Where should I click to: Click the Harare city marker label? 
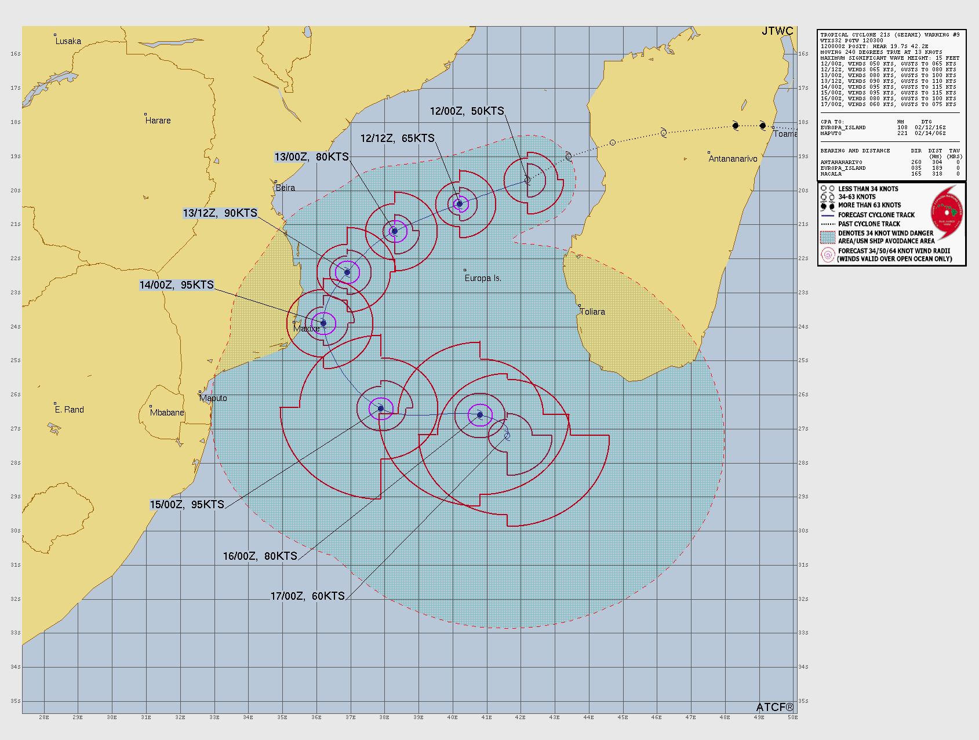(158, 121)
